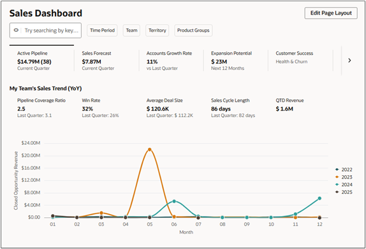Open the Customer Success tab

point(301,60)
